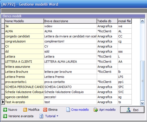
Task: Click the iniziali file column header
Action: [125, 21]
